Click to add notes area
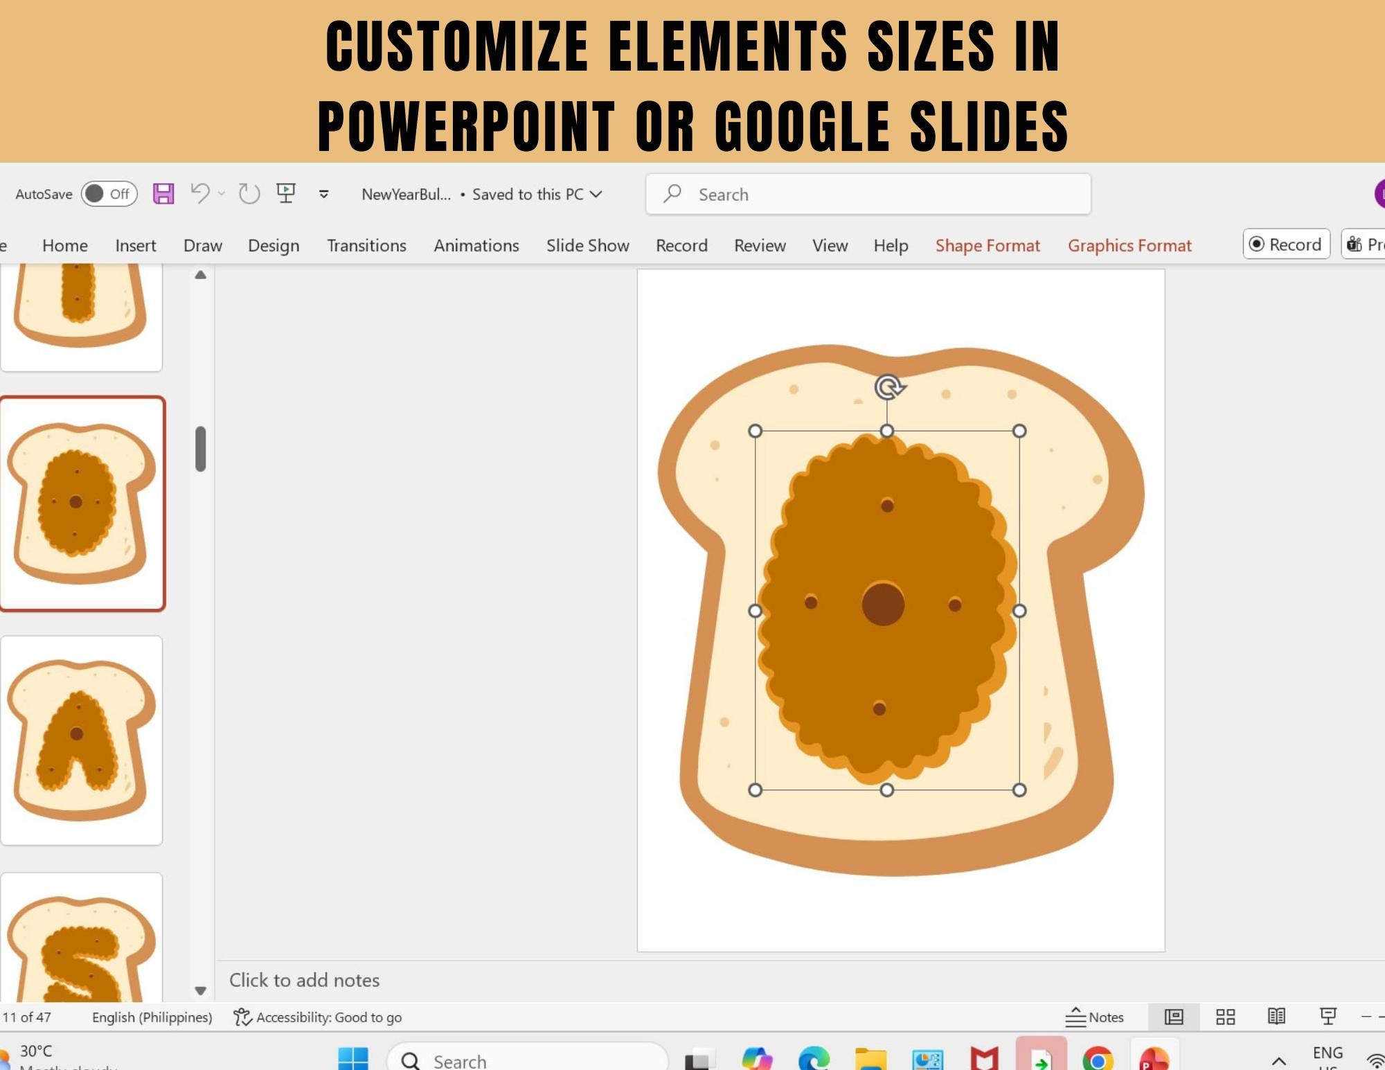The image size is (1385, 1070). point(305,980)
